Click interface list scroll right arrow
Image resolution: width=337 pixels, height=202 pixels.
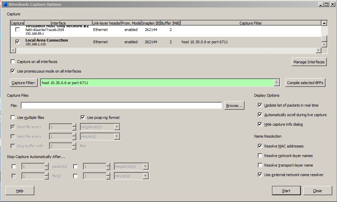tap(319, 50)
